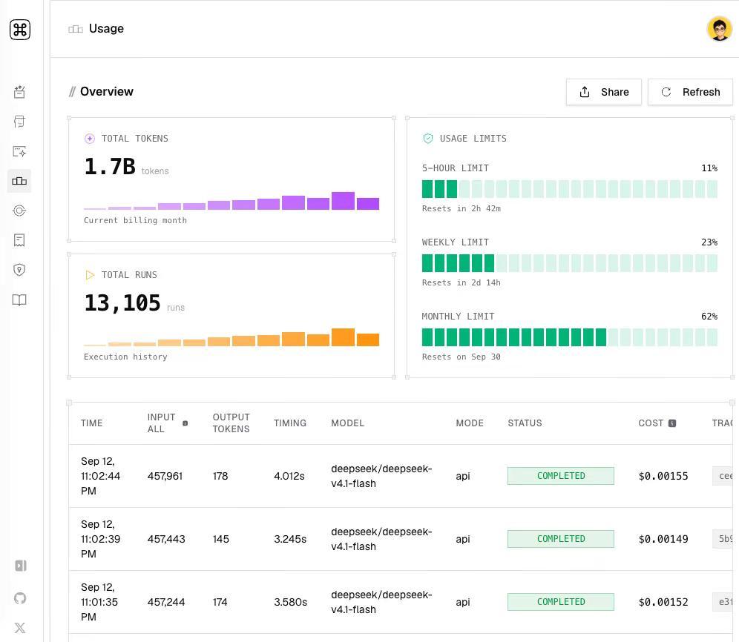The width and height of the screenshot is (739, 642).
Task: Click the tallest orange execution history bar
Action: coord(343,337)
